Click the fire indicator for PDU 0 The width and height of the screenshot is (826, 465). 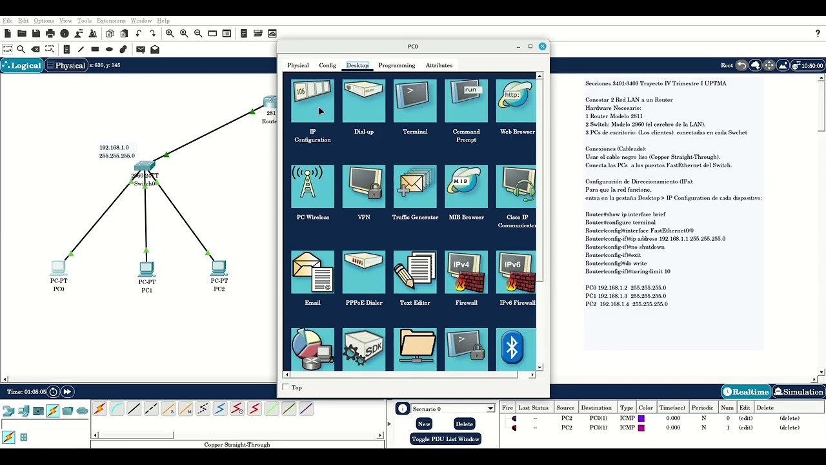tap(514, 418)
